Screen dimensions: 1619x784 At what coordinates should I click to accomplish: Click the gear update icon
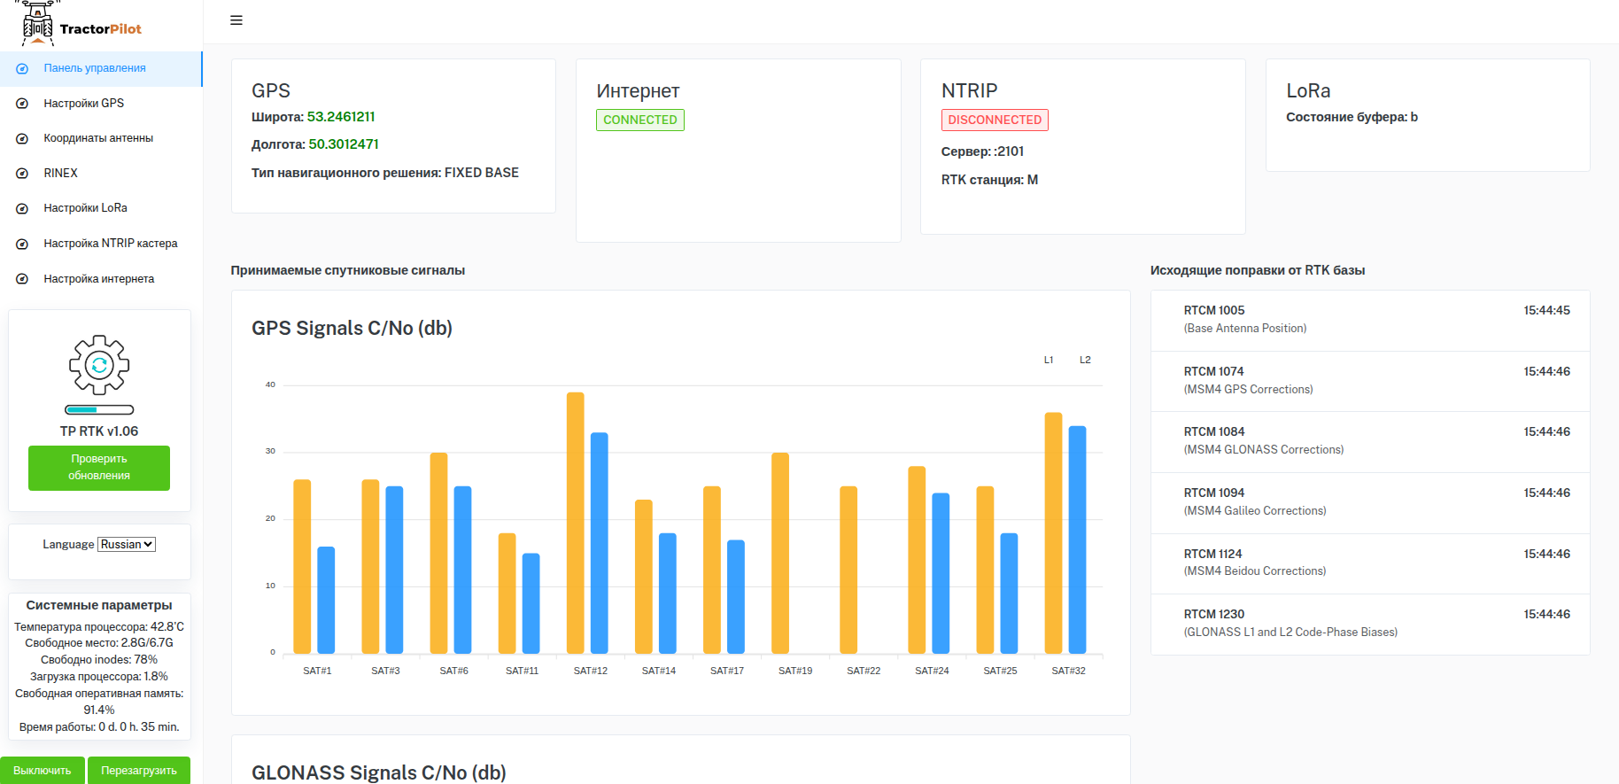coord(99,365)
